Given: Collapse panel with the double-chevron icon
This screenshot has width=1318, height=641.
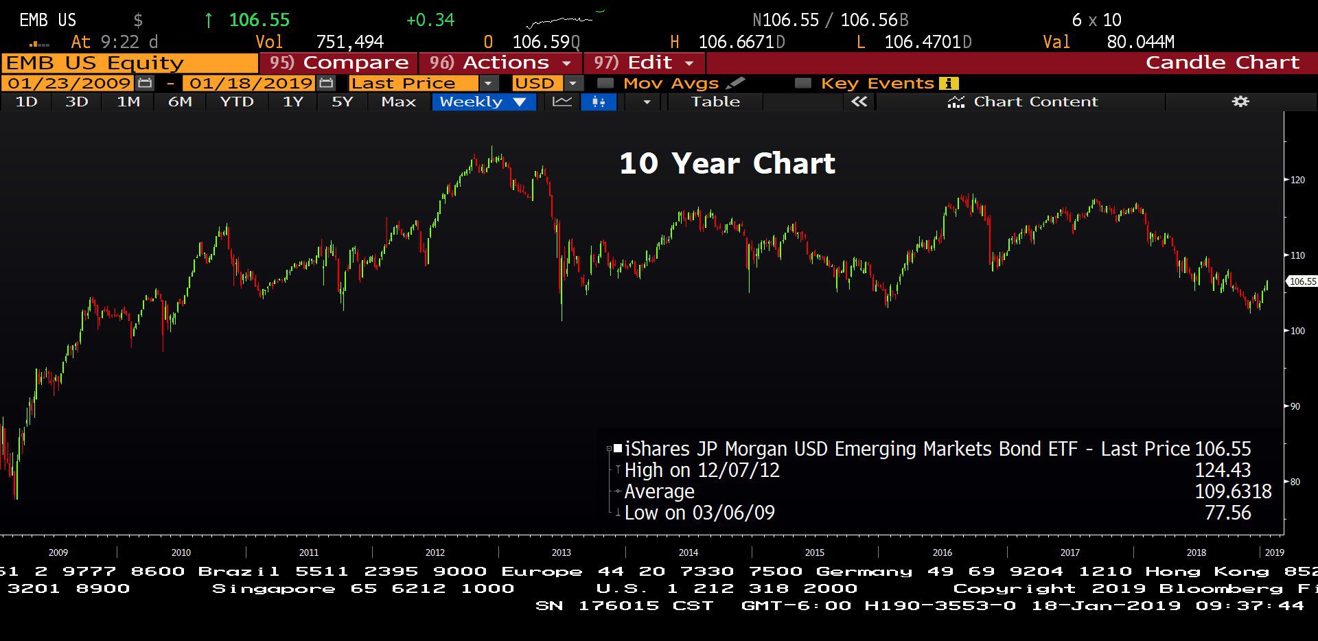Looking at the screenshot, I should coord(859,102).
